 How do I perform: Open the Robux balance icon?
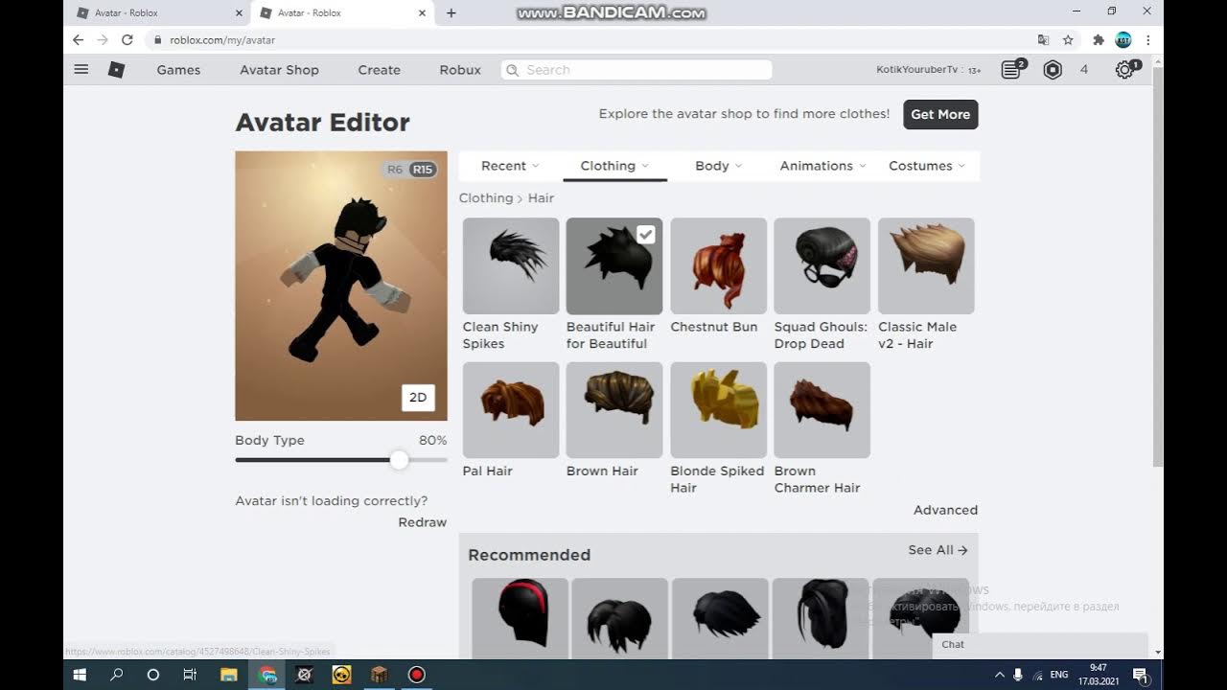[x=1053, y=69]
